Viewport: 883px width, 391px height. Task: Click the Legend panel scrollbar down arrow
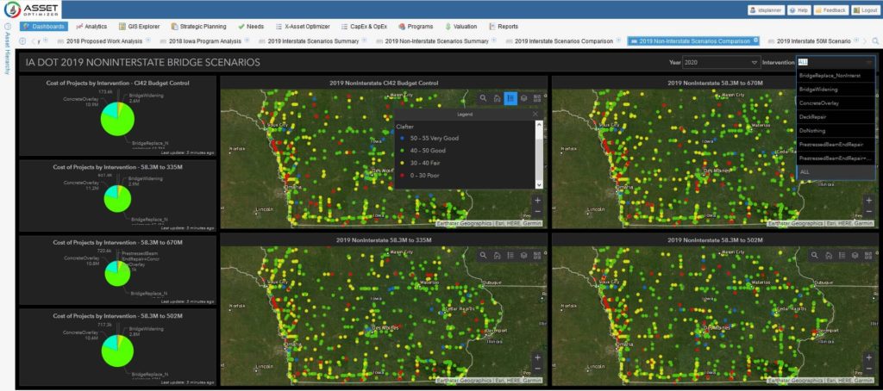pyautogui.click(x=540, y=184)
